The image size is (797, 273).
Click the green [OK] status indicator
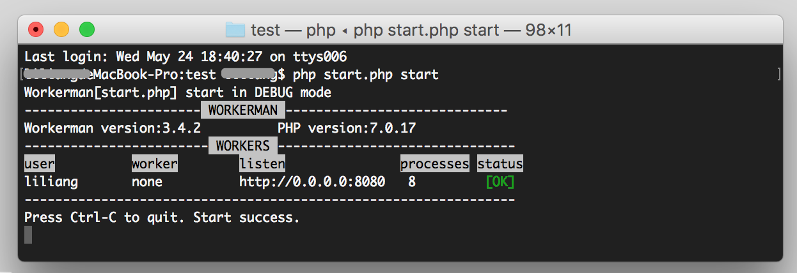point(500,182)
